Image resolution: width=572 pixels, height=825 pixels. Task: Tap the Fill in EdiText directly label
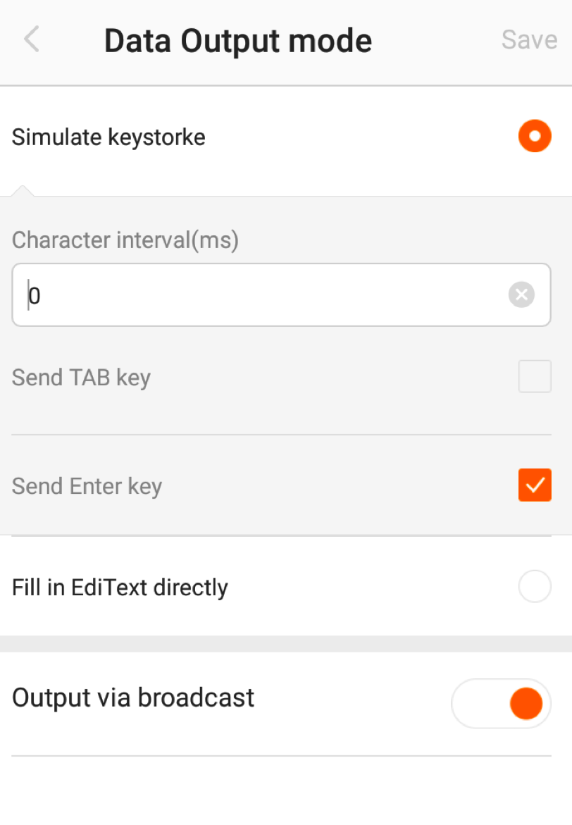(120, 588)
